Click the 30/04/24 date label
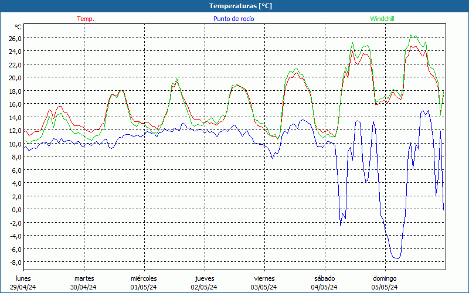Image resolution: width=469 pixels, height=293 pixels. pos(83,287)
